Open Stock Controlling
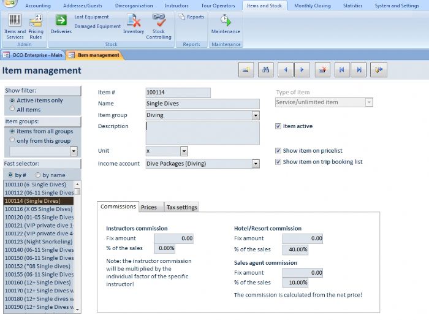The image size is (429, 320). (x=159, y=26)
